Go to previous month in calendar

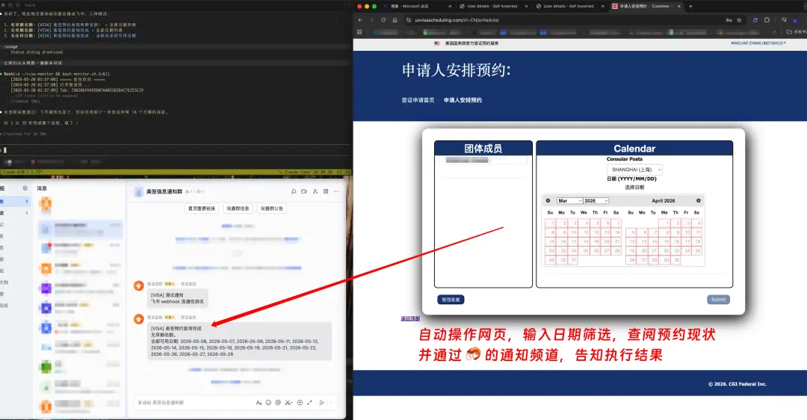[548, 201]
